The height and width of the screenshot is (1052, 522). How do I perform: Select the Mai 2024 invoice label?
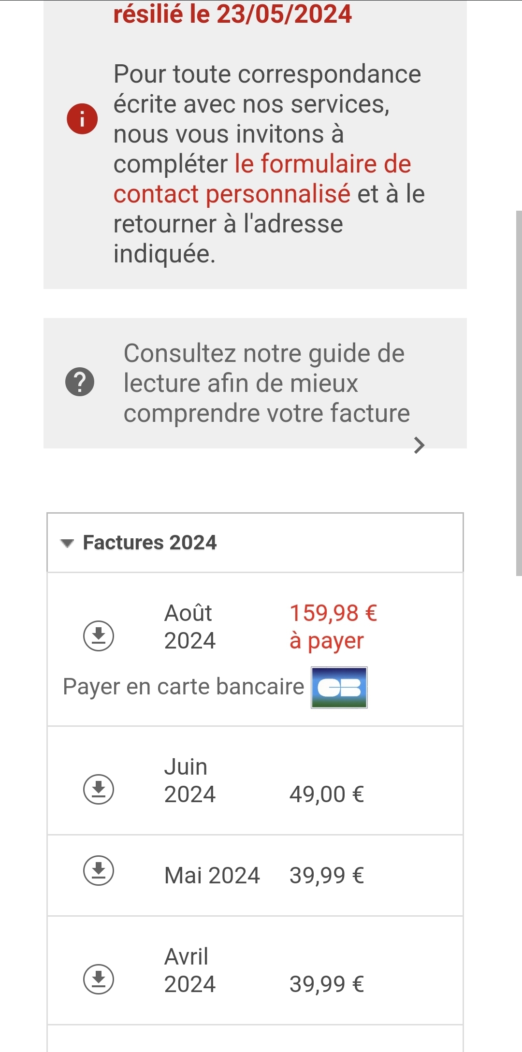click(x=212, y=875)
